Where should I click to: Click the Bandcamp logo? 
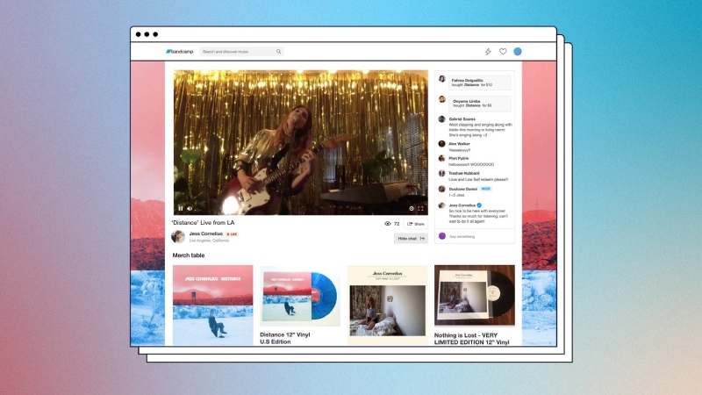[180, 52]
